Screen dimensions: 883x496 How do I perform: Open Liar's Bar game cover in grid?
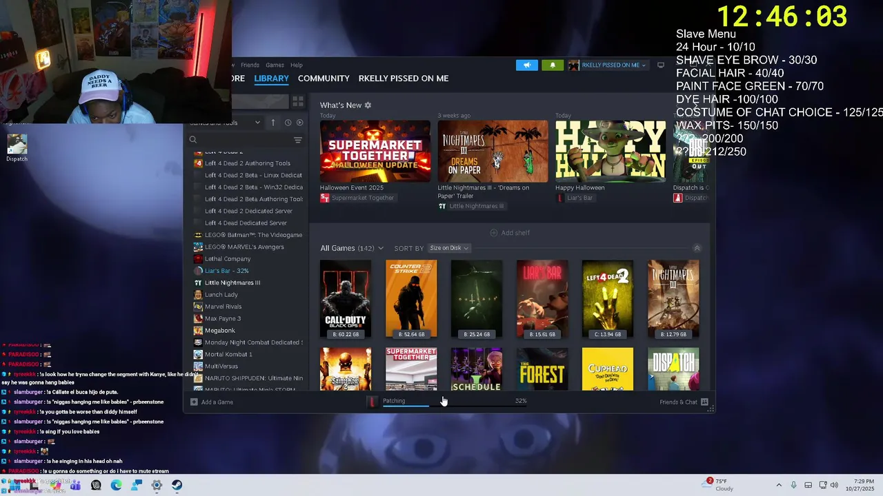coord(542,299)
